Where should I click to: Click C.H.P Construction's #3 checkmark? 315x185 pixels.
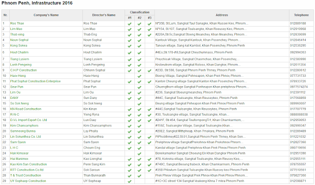pyautogui.click(x=149, y=70)
